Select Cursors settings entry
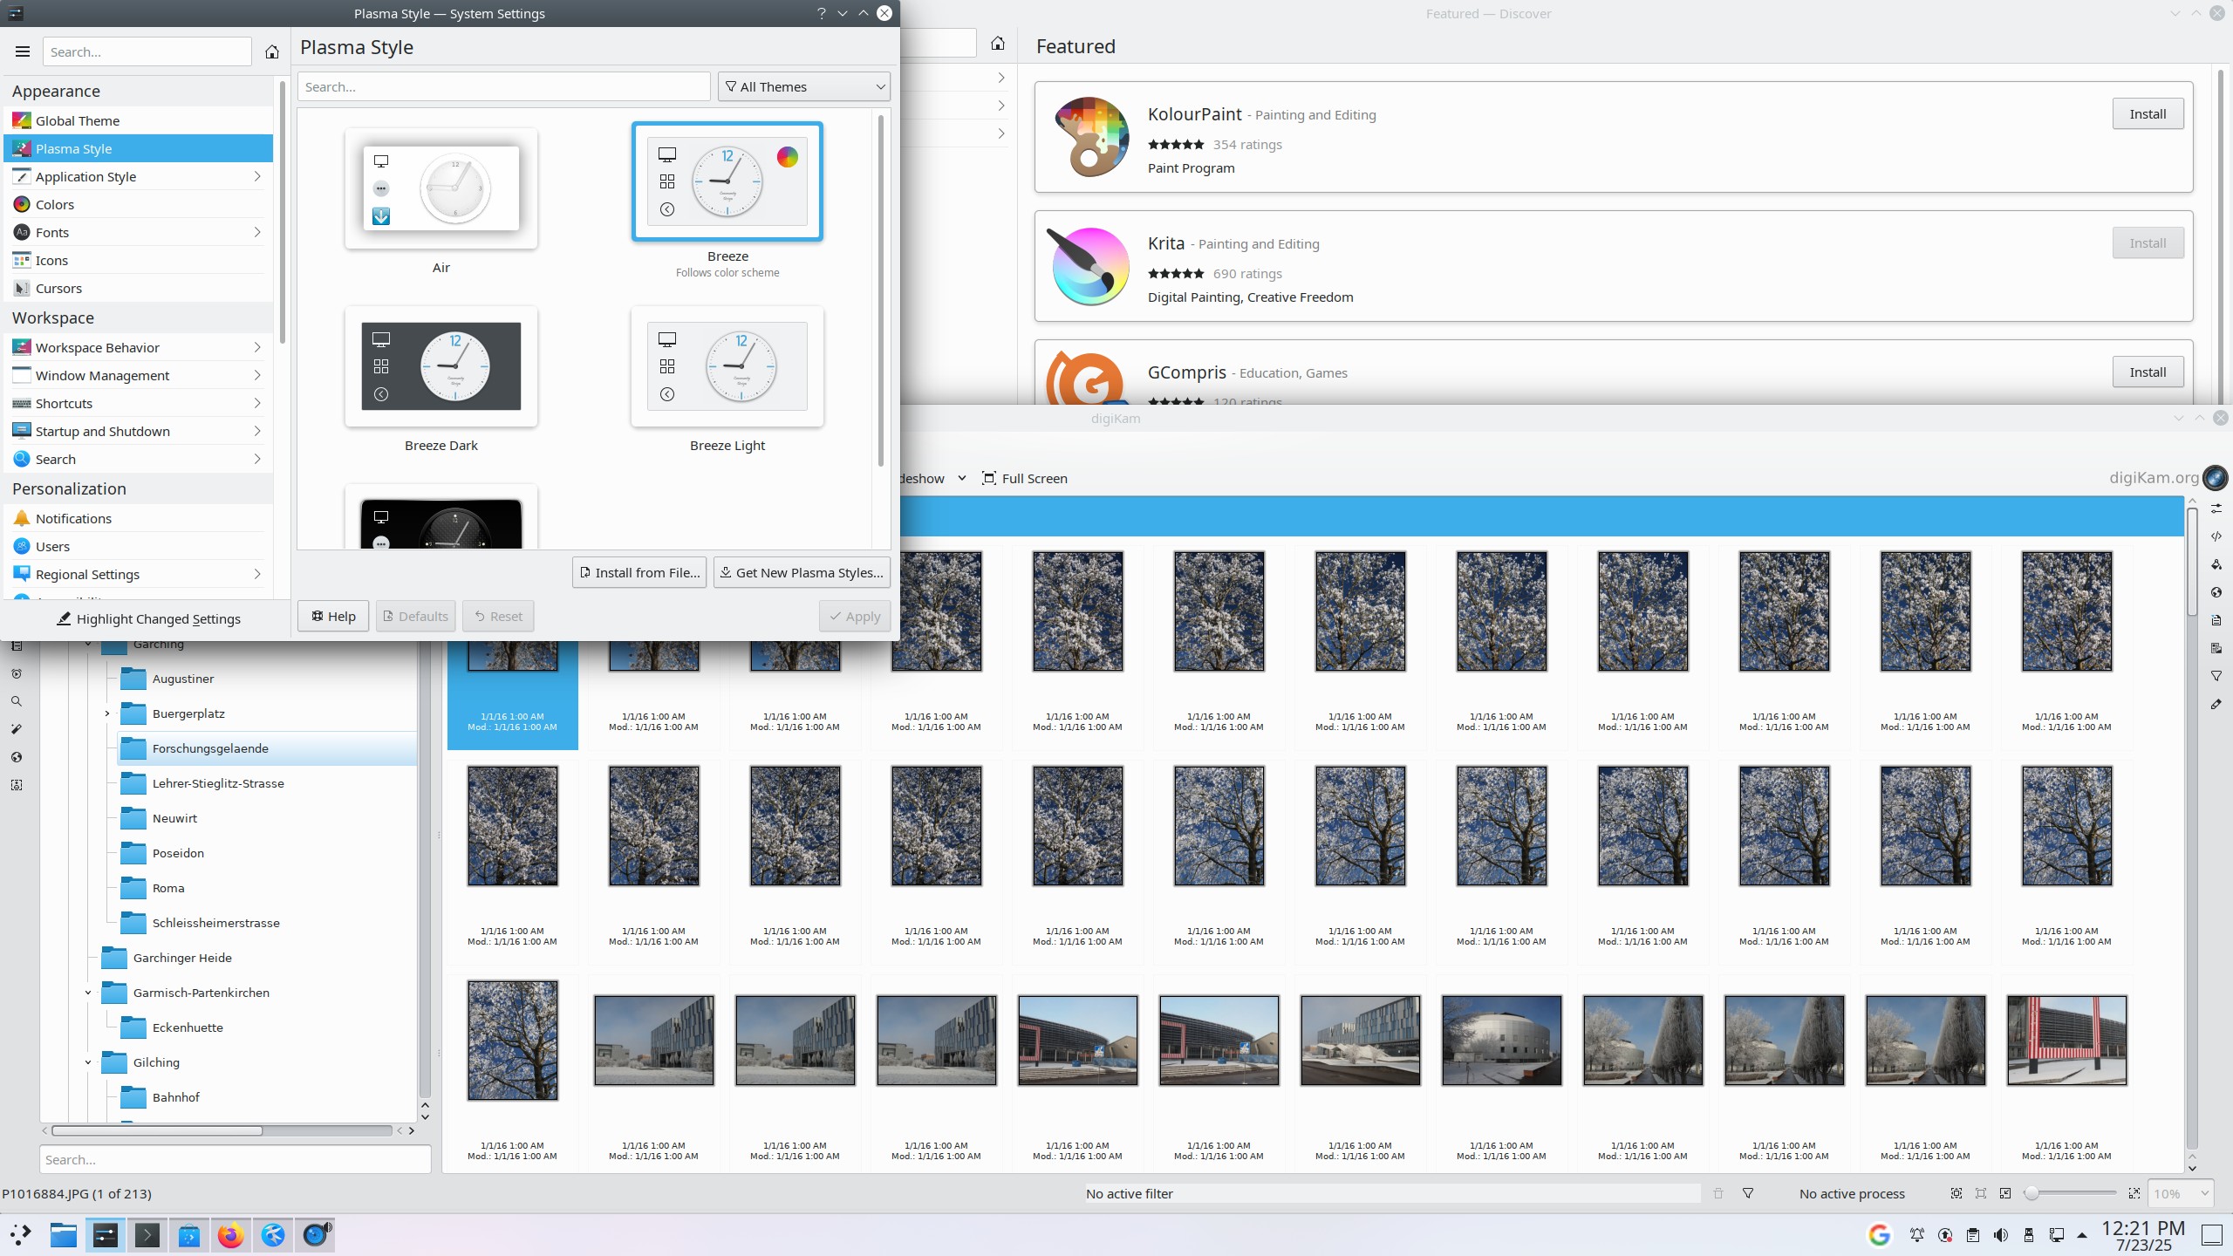Image resolution: width=2233 pixels, height=1256 pixels. pyautogui.click(x=139, y=288)
